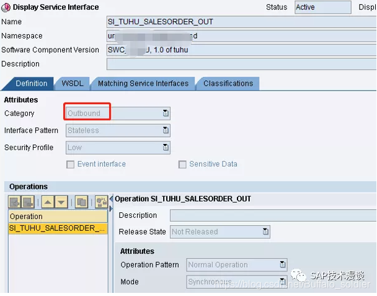
Task: Open the Operation Pattern dropdown
Action: click(283, 264)
